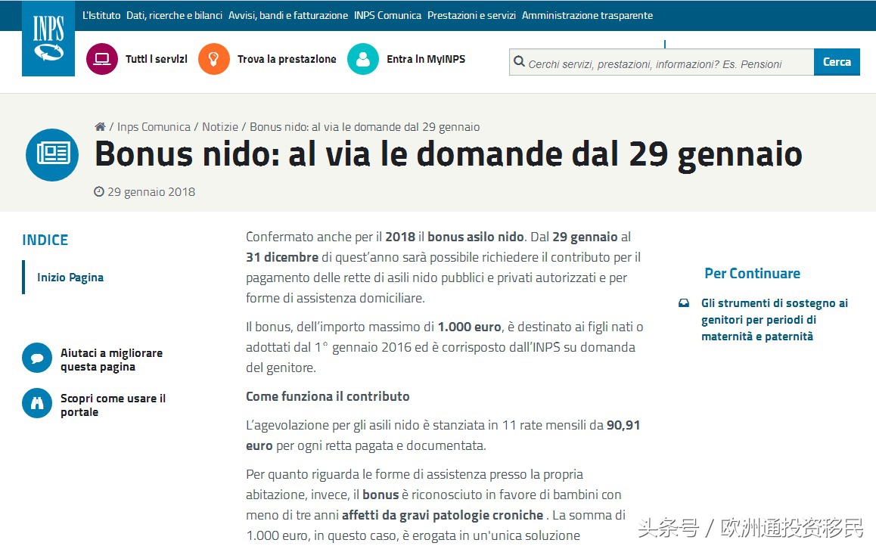Click the orange lightbulb Trova la prestazione icon
Viewport: 876px width, 546px height.
[x=214, y=59]
